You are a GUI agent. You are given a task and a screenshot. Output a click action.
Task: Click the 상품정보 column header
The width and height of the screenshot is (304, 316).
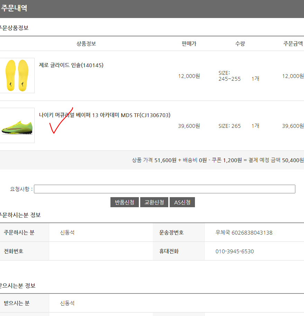coord(86,44)
